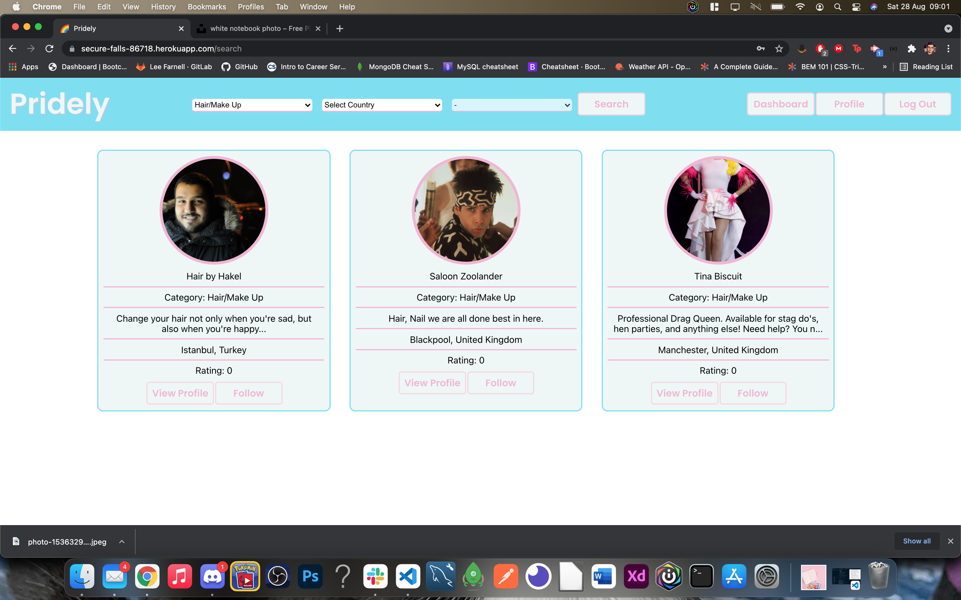
Task: Open the Bookmarks menu in menu bar
Action: (207, 7)
